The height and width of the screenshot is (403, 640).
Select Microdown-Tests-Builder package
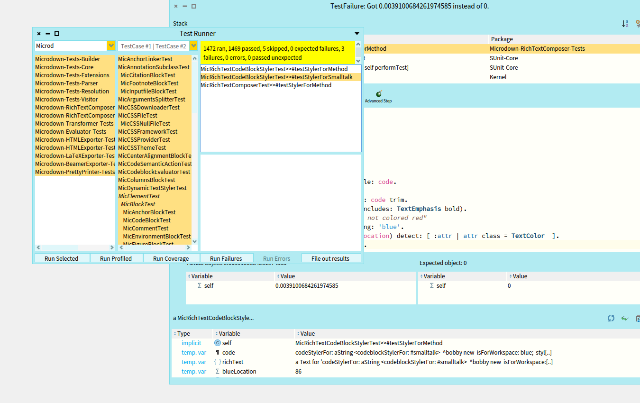tap(75, 59)
